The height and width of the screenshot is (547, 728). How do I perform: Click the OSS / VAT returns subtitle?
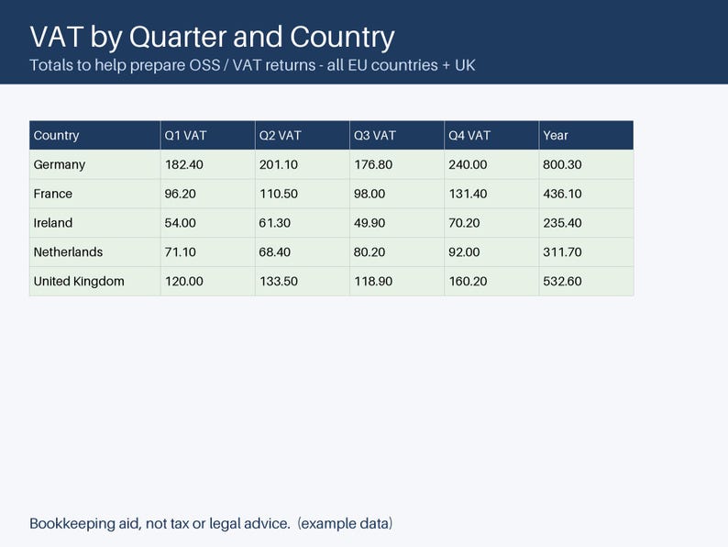point(252,65)
